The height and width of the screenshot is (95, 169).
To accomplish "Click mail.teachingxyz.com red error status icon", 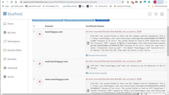I will coord(40,64).
